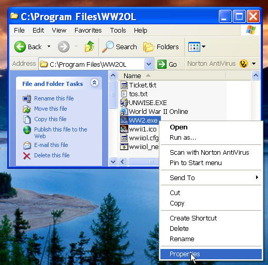Open Search via the magnifying glass icon

click(x=108, y=47)
